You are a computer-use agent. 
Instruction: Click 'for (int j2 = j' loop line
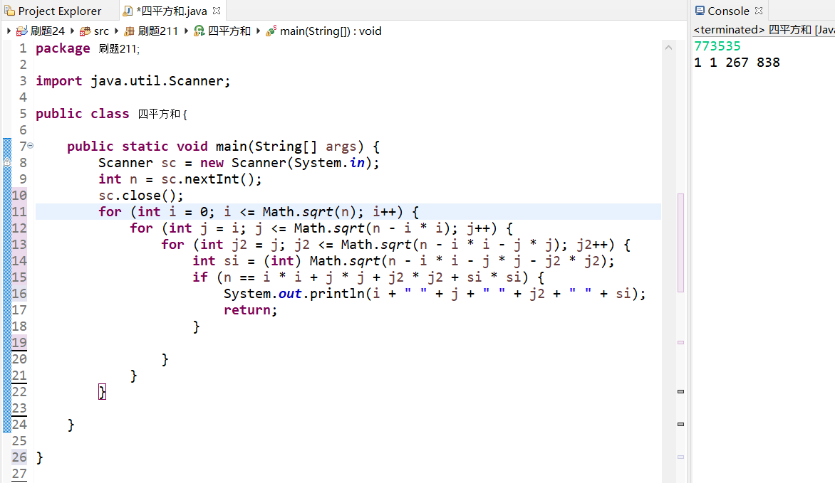point(396,245)
